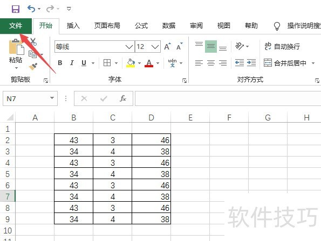Image resolution: width=321 pixels, height=241 pixels.
Task: Open the undo history dropdown arrow
Action: [x=39, y=9]
